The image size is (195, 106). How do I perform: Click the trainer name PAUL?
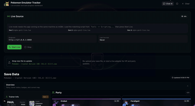11,102
